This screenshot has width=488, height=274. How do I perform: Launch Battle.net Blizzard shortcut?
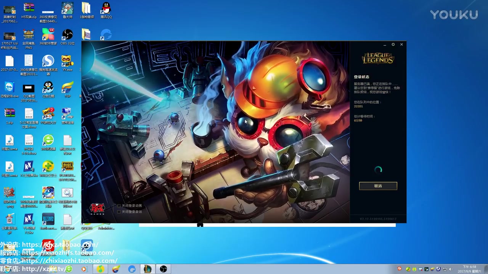[48, 221]
